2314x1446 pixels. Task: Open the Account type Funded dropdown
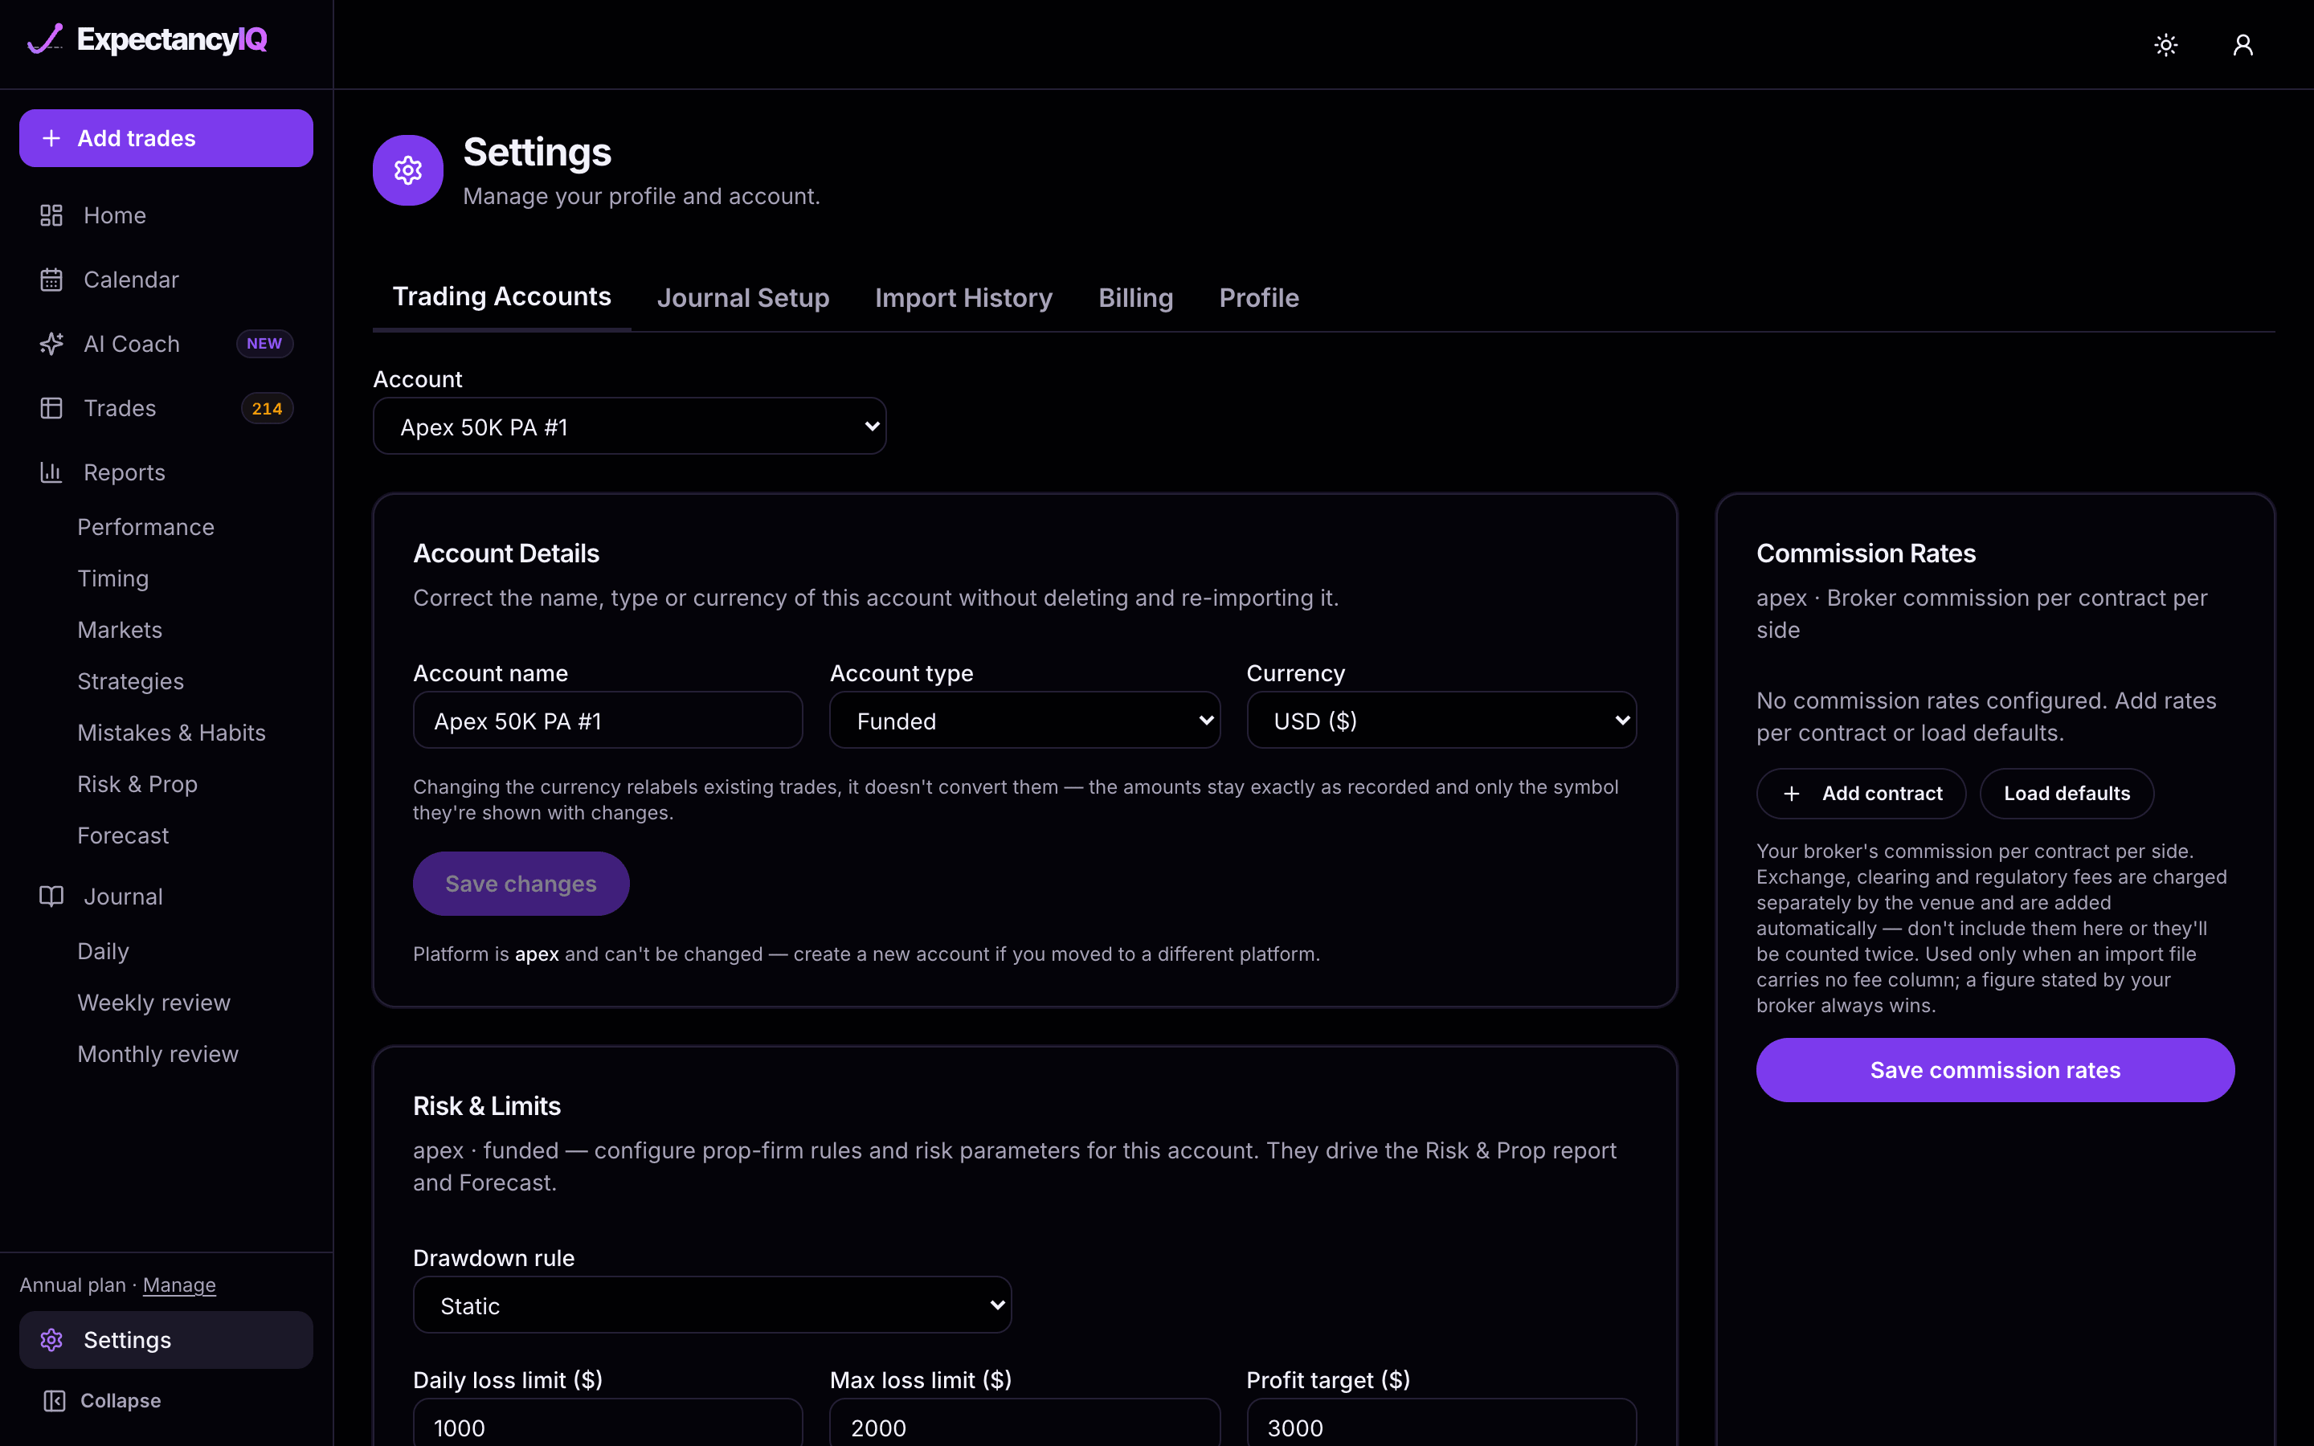click(1025, 720)
